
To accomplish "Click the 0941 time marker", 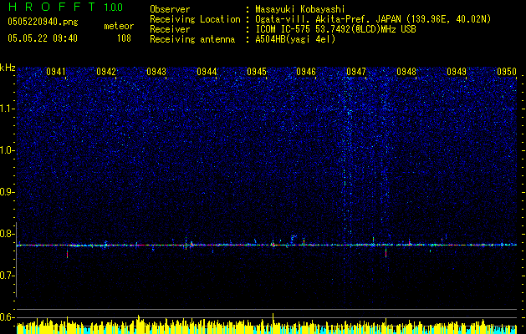I will [56, 71].
